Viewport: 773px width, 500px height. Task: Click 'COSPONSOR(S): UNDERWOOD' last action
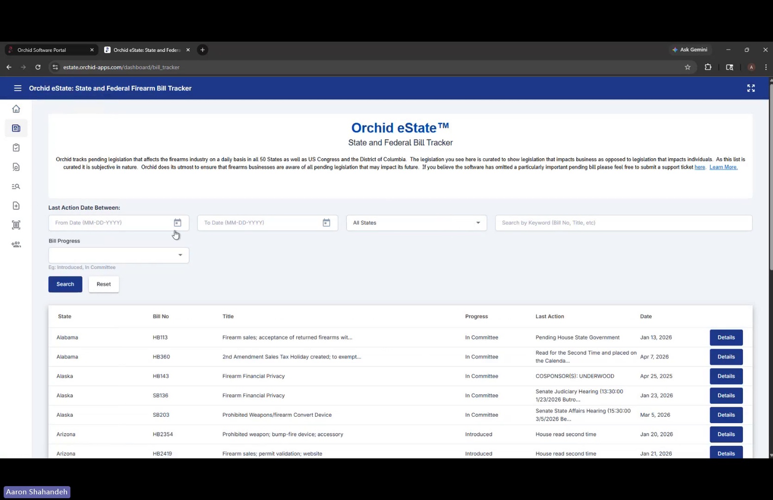coord(575,376)
